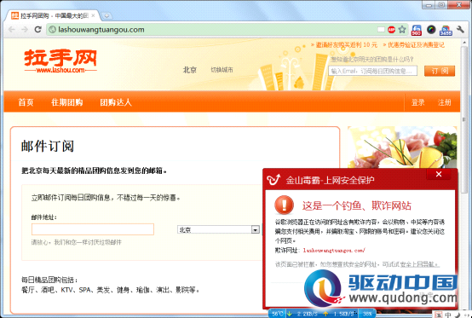Bookmark page with the star icon
Screen dimensions: 472x318
[x=402, y=30]
